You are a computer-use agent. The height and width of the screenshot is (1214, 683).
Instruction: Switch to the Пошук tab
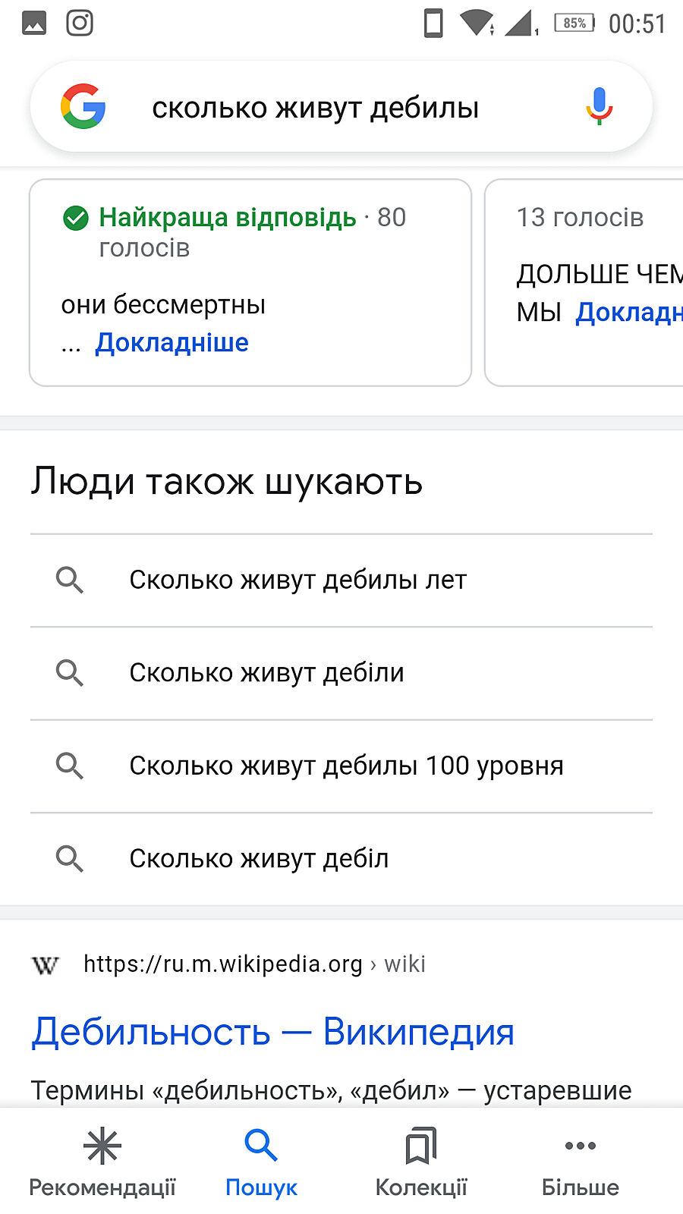(x=261, y=1162)
